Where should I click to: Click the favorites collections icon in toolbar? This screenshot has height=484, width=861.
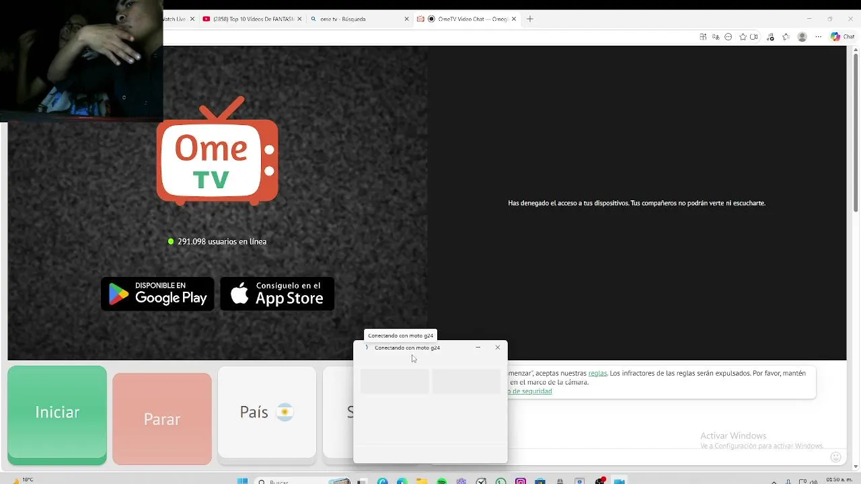point(786,37)
